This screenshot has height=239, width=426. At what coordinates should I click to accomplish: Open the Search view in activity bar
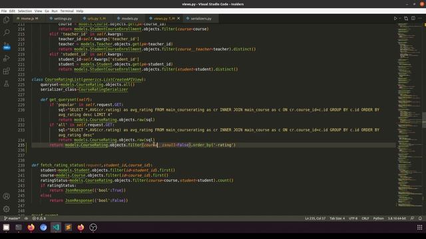(x=6, y=33)
